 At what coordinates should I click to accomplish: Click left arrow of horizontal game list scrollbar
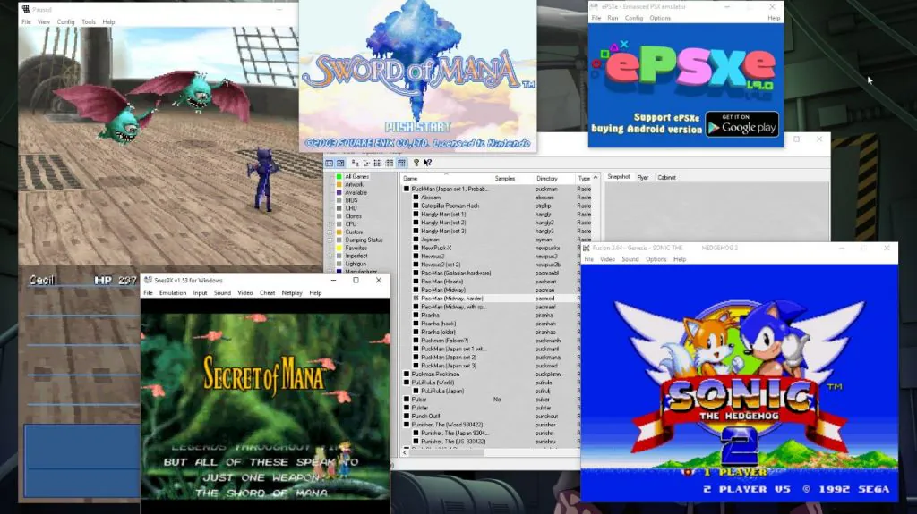pyautogui.click(x=405, y=452)
